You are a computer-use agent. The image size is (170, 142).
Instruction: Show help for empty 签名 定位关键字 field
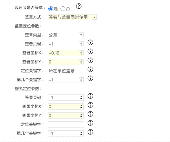[x=90, y=123]
